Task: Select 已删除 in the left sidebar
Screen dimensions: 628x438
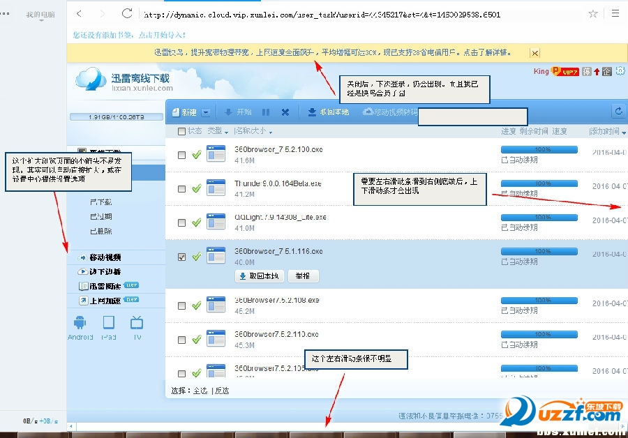Action: (100, 231)
